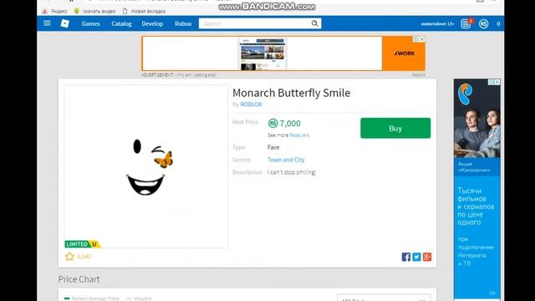The height and width of the screenshot is (301, 535).
Task: Open Yandex bookmark in bookmarks bar
Action: [x=55, y=11]
